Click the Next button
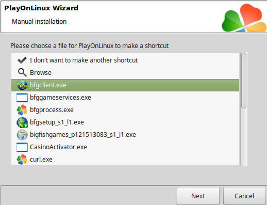 point(198,196)
